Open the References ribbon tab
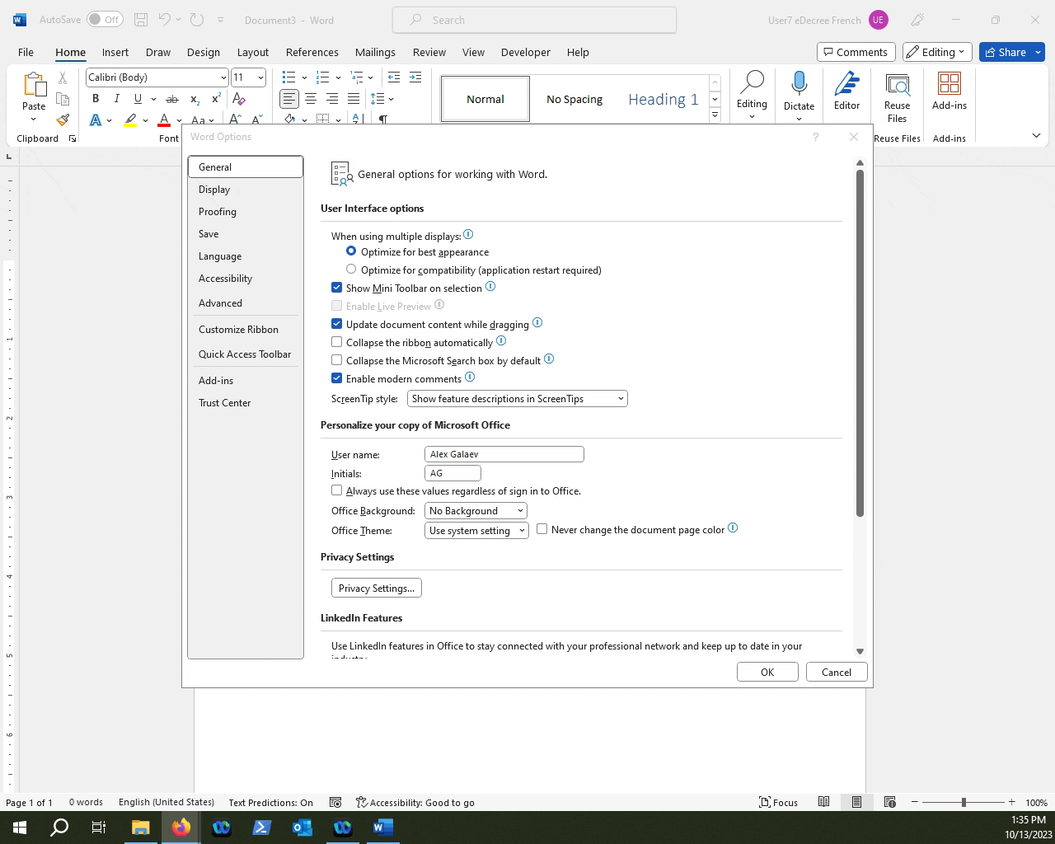The height and width of the screenshot is (844, 1055). coord(312,52)
